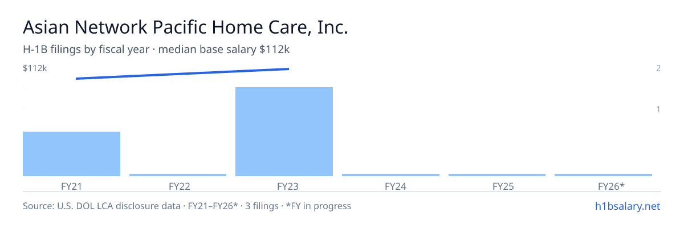
Task: Click the FY21 filings bar
Action: click(71, 154)
